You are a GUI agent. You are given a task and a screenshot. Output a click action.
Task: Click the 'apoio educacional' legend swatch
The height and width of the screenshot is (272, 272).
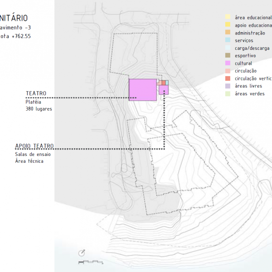pos(228,25)
